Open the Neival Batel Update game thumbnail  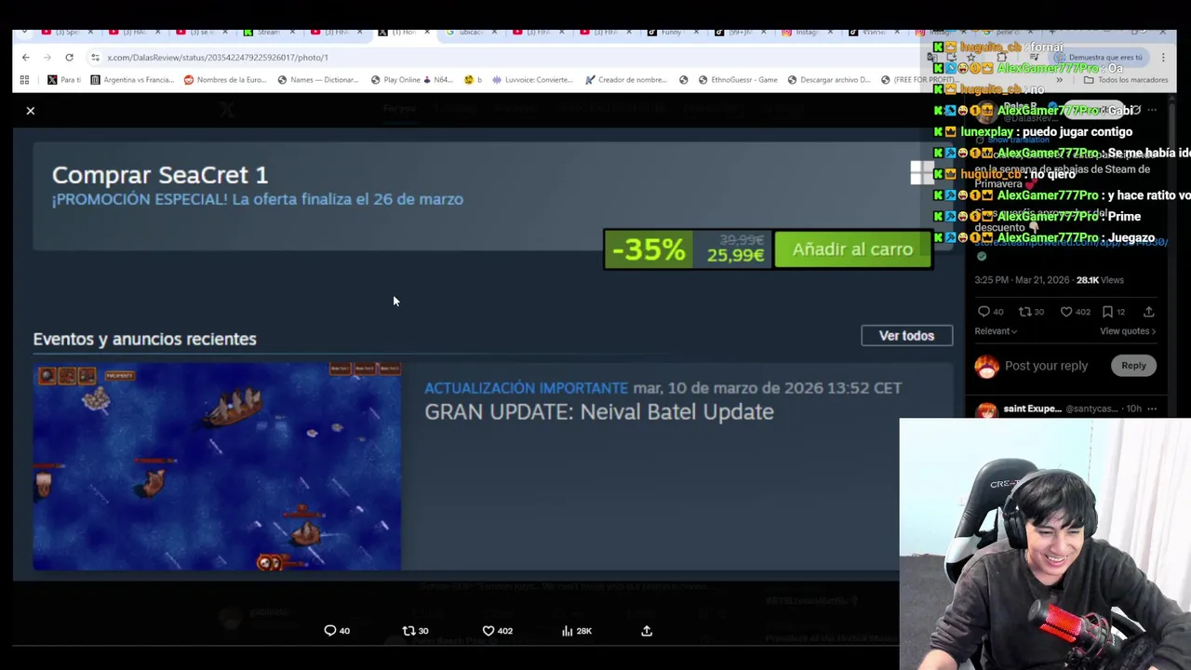(x=217, y=466)
